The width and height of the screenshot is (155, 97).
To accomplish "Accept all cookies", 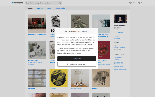I will pyautogui.click(x=77, y=59).
